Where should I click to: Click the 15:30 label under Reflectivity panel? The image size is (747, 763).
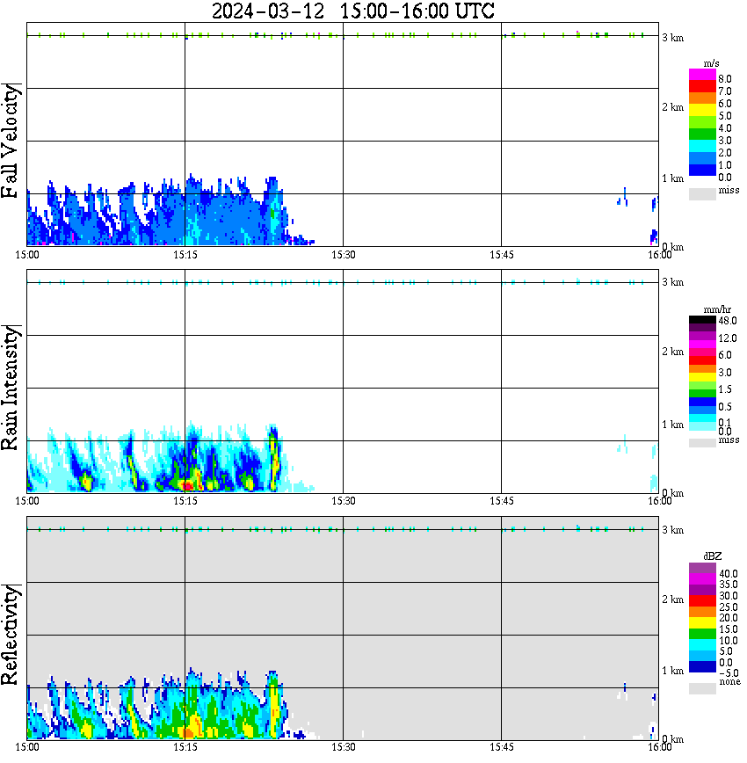pos(344,747)
